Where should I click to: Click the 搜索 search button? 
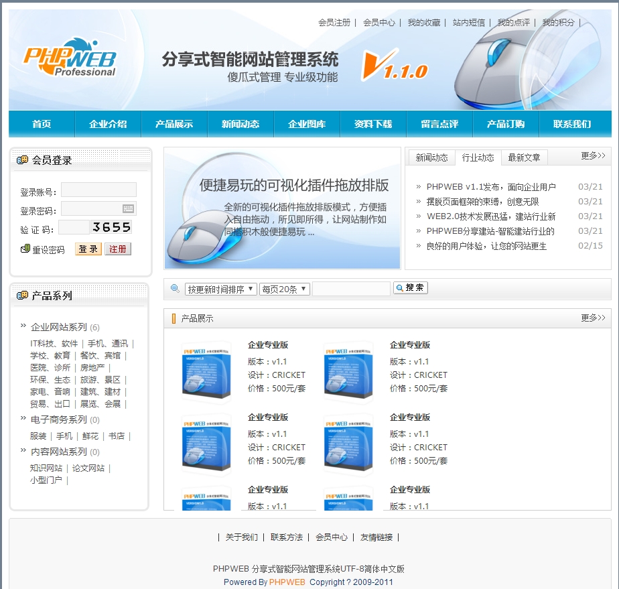[410, 287]
